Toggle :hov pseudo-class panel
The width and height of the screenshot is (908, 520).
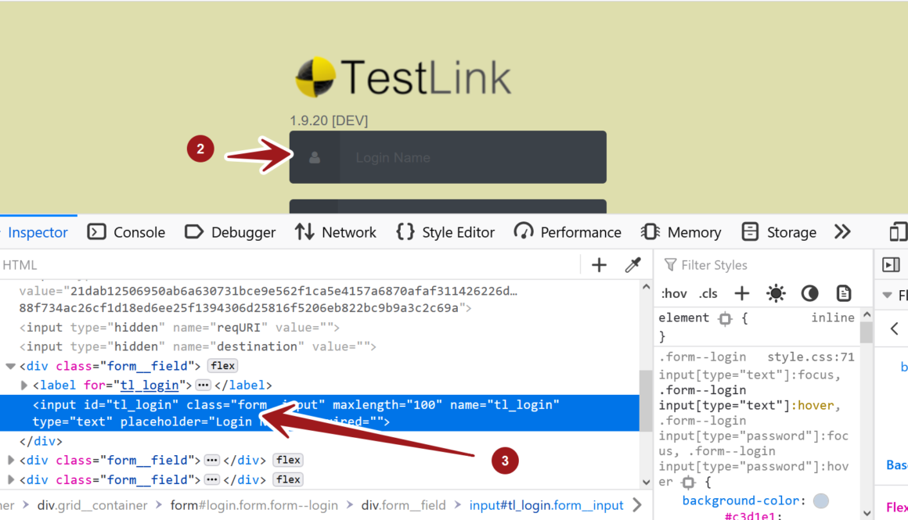(x=673, y=294)
